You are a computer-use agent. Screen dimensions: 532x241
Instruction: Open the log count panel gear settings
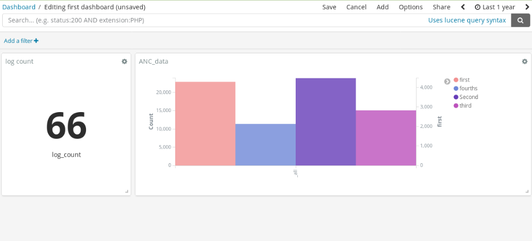click(124, 61)
